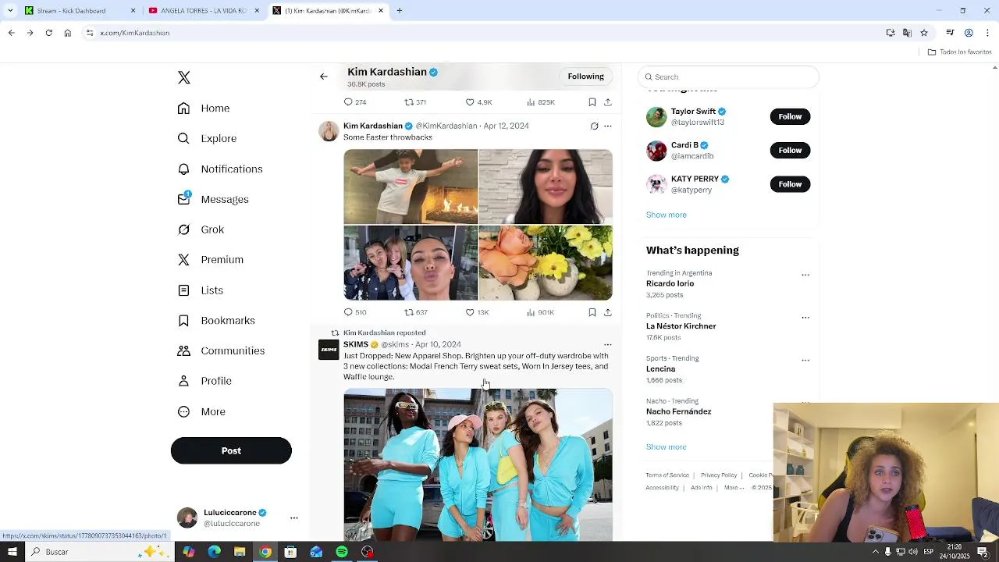Click the Search input field
The width and height of the screenshot is (999, 562).
click(728, 76)
